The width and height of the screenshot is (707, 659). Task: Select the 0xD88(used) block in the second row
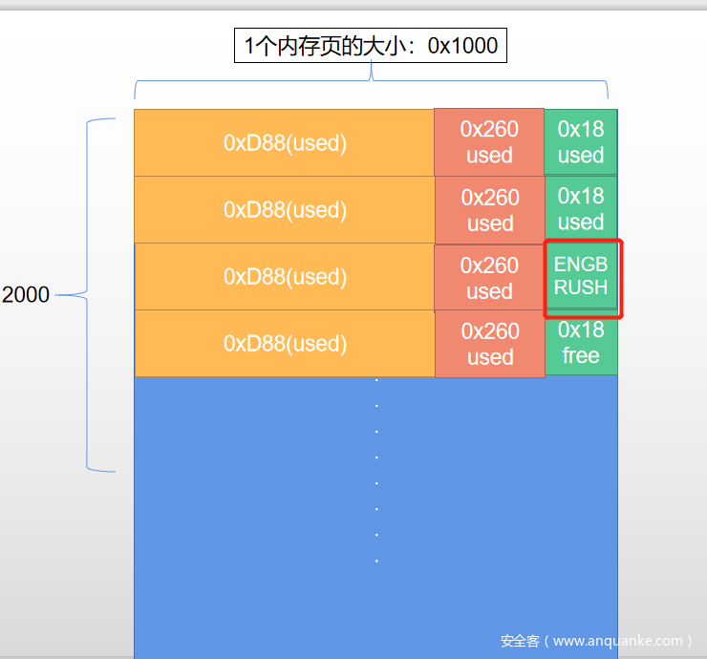(284, 209)
